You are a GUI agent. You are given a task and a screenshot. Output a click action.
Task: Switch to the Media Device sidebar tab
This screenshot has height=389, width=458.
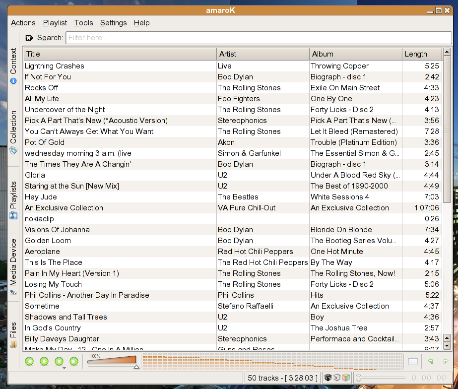pyautogui.click(x=13, y=267)
